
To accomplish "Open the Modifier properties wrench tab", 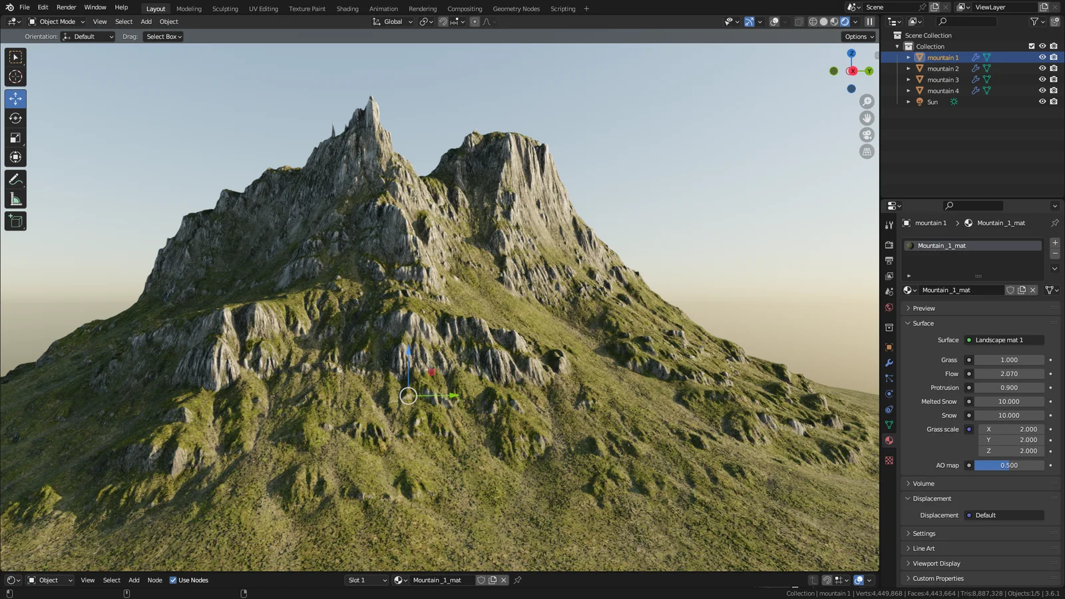I will [889, 362].
